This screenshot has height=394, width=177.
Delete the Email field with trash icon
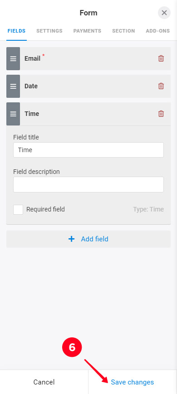pyautogui.click(x=161, y=58)
